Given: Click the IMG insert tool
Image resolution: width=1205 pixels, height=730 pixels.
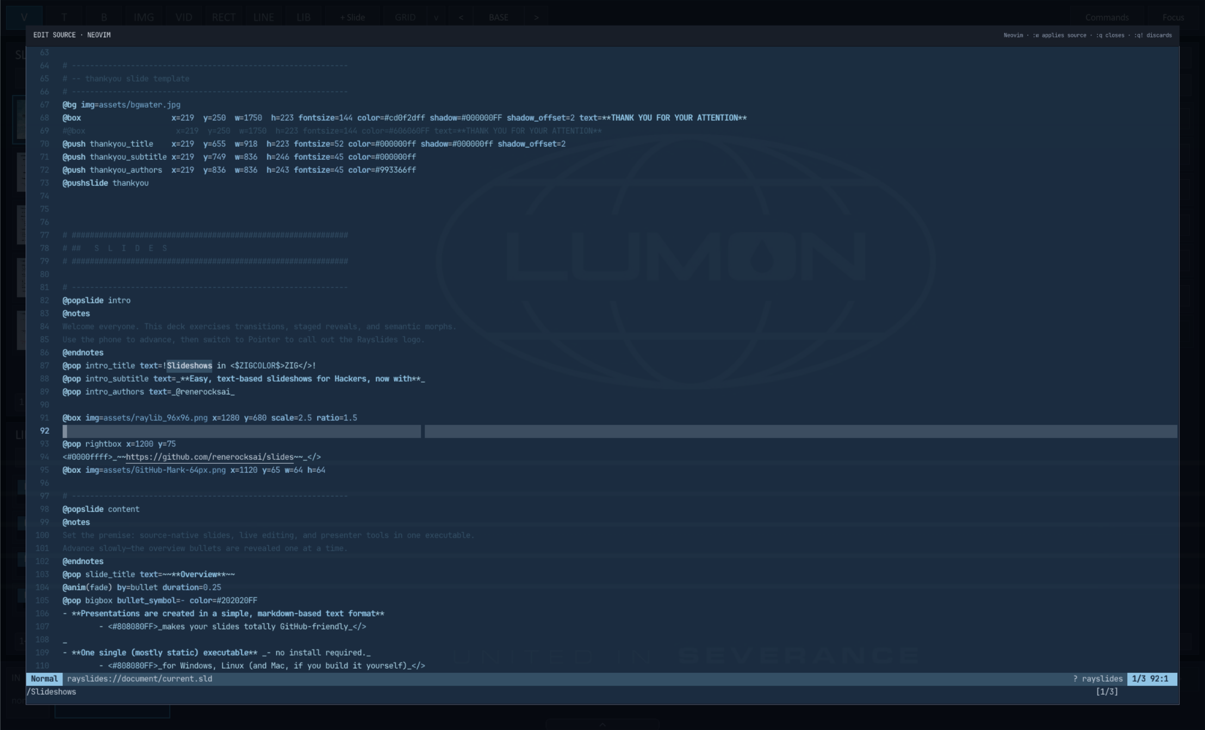Looking at the screenshot, I should pos(144,17).
